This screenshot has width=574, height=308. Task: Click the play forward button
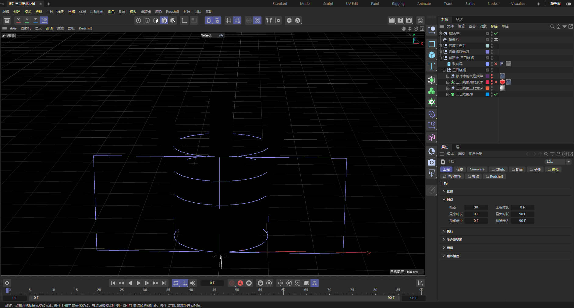coord(139,283)
